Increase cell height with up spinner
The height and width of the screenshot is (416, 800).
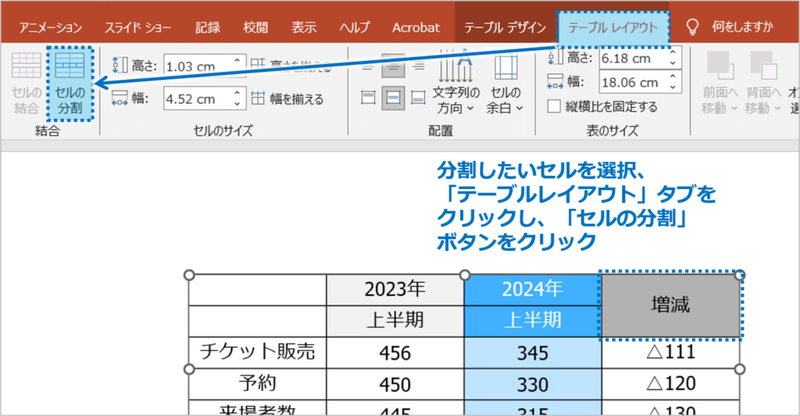click(x=237, y=61)
